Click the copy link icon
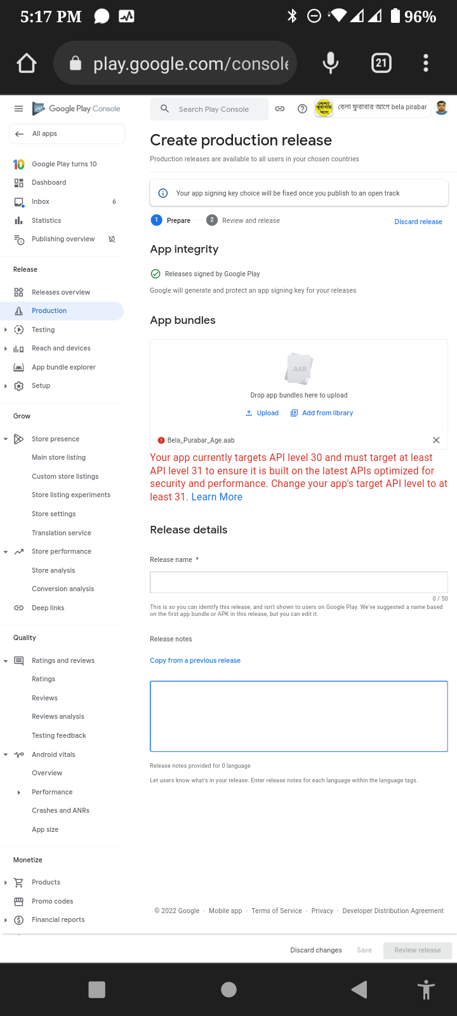This screenshot has height=1016, width=457. (279, 109)
